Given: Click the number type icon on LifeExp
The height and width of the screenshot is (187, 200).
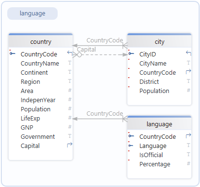Looking at the screenshot, I should coord(70,118).
